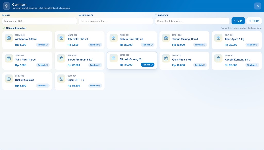This screenshot has height=150, width=264.
Task: Click shopping bag icon for Teh Botol 350 ml
Action: tap(61, 38)
